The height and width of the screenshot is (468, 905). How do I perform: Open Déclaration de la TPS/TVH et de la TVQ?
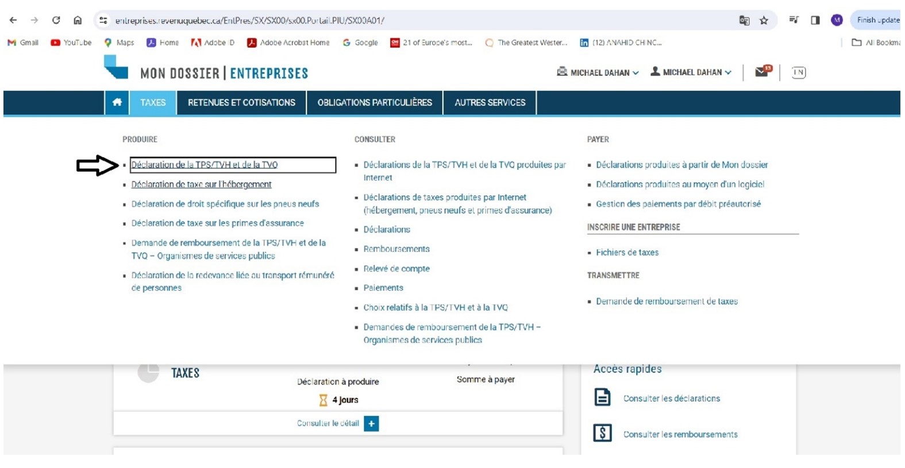point(205,165)
